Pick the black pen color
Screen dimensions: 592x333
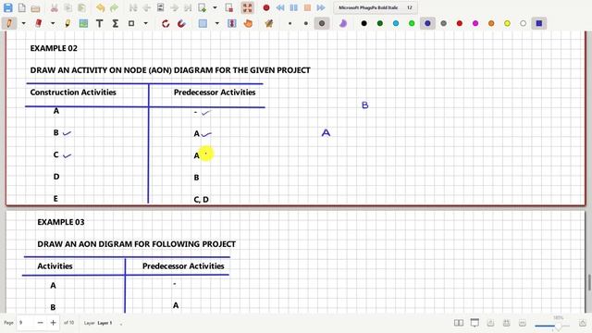click(x=364, y=23)
